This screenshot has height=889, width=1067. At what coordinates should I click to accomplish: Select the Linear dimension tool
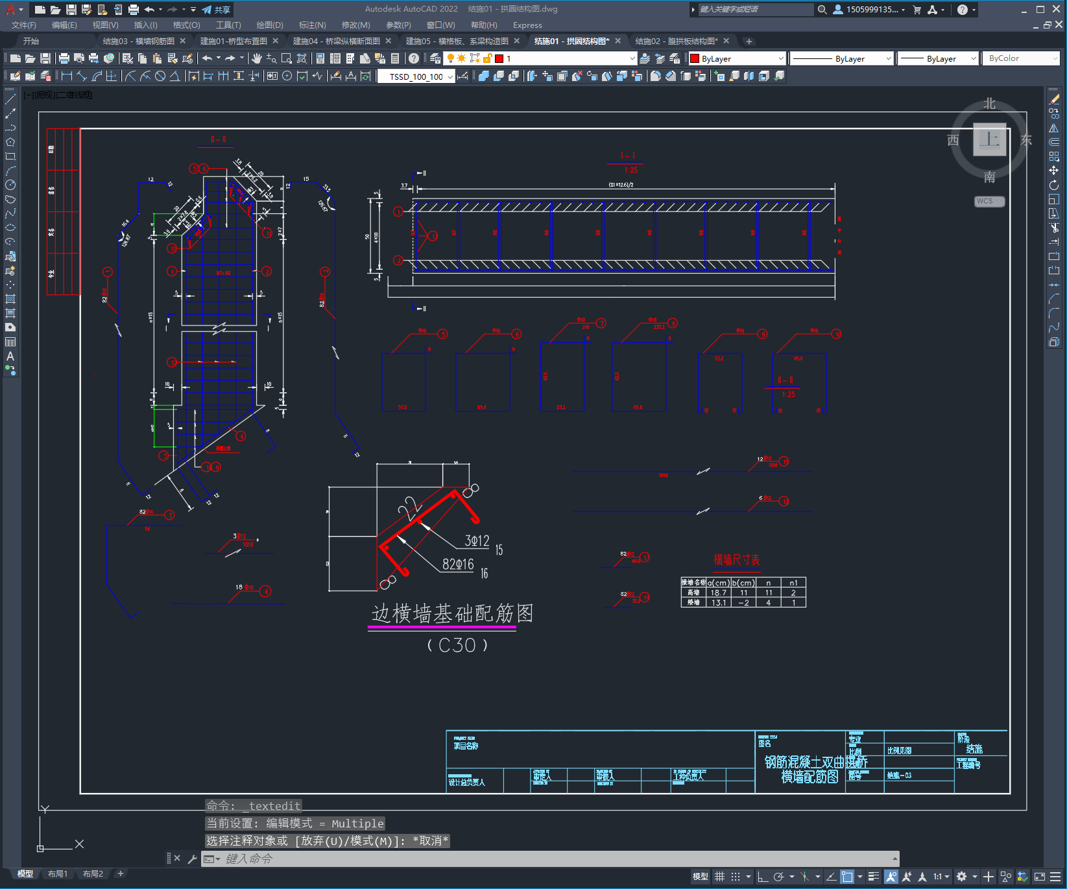coord(67,76)
